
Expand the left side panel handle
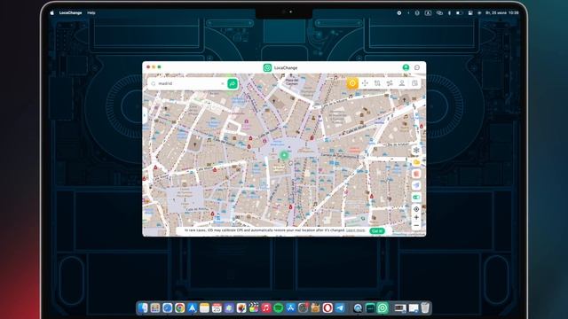(x=145, y=116)
